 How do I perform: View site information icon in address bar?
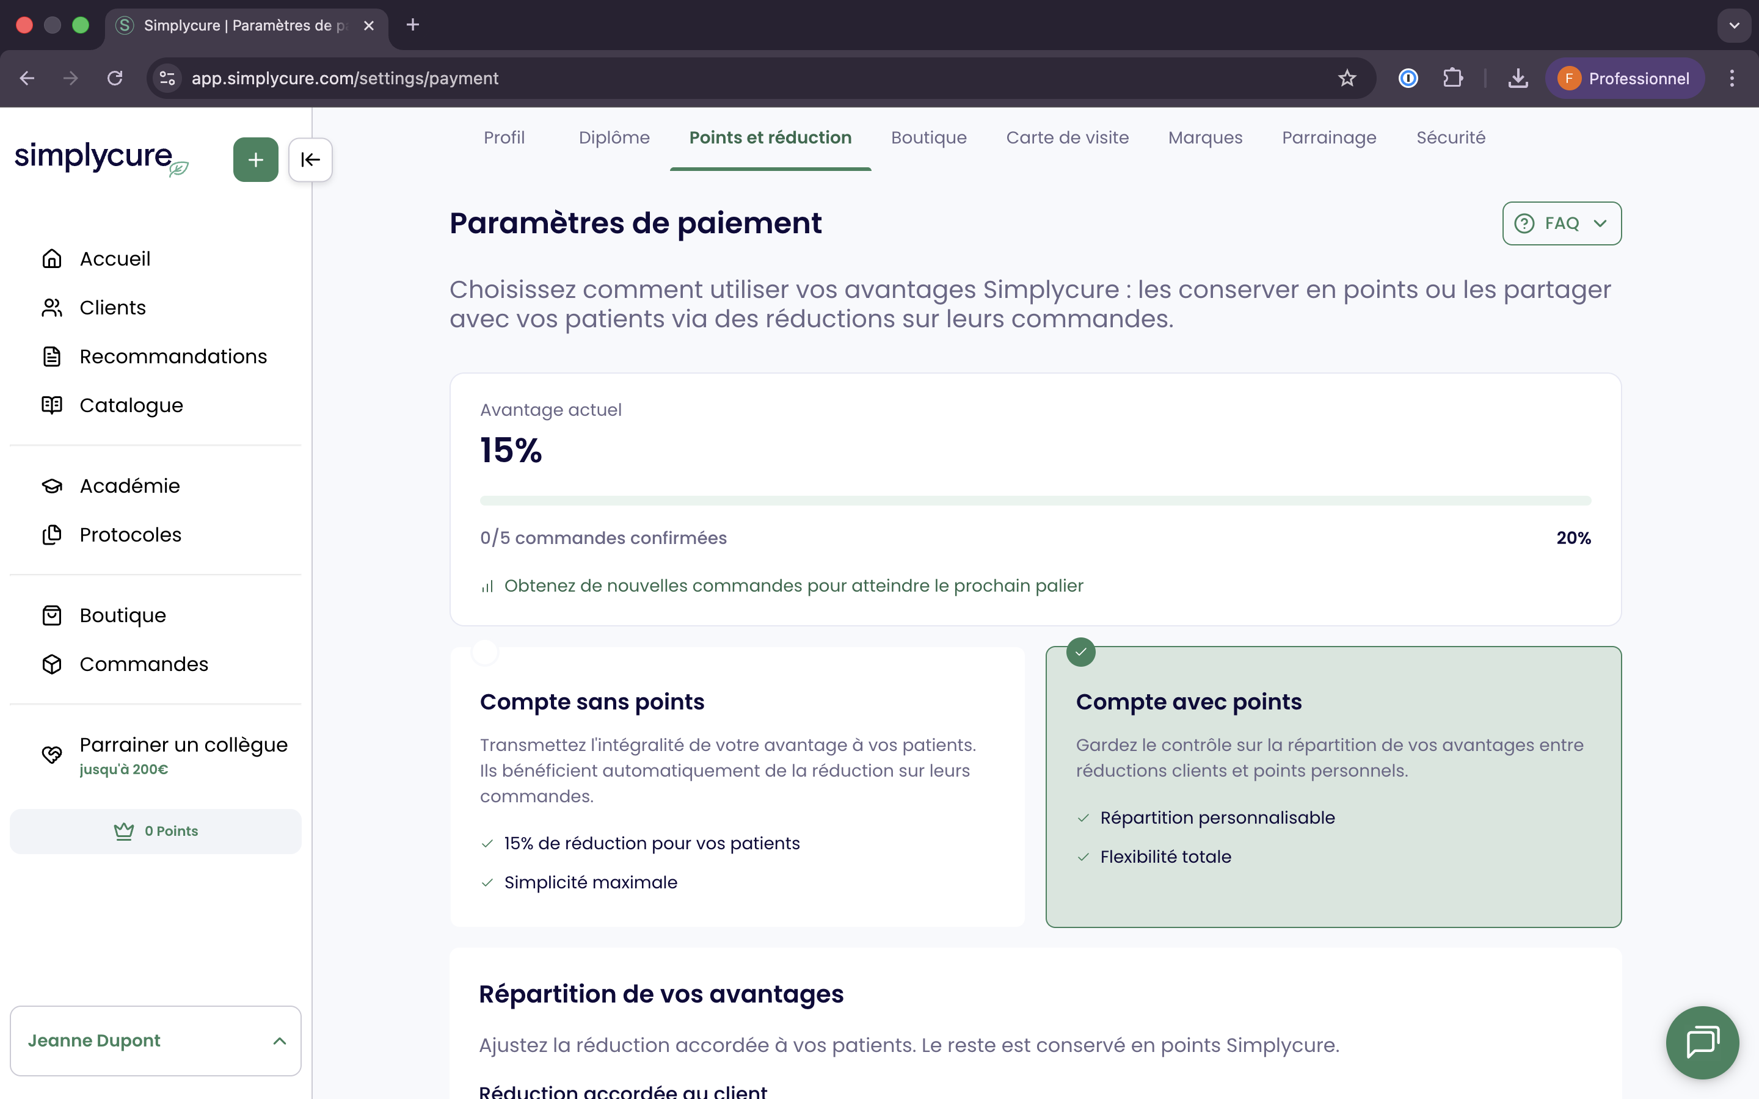pyautogui.click(x=167, y=79)
